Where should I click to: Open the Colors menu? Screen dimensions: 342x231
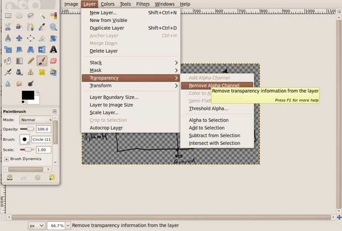click(x=108, y=4)
